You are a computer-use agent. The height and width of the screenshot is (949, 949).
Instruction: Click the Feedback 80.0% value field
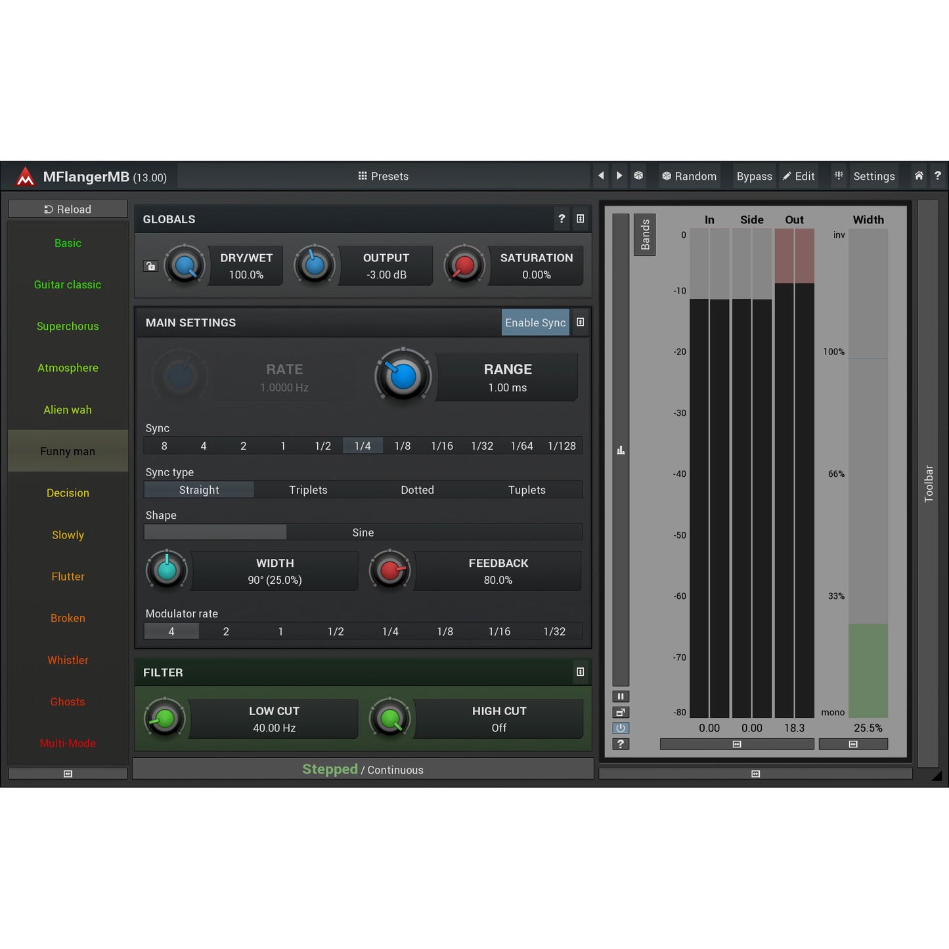[498, 572]
